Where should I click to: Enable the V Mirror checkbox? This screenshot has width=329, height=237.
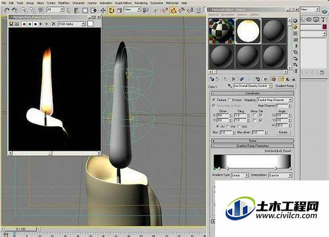click(x=255, y=120)
